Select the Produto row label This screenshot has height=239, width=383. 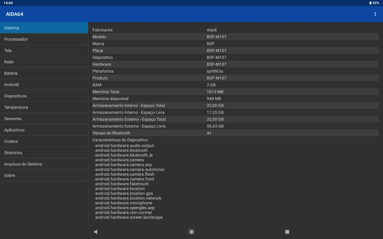click(x=100, y=78)
